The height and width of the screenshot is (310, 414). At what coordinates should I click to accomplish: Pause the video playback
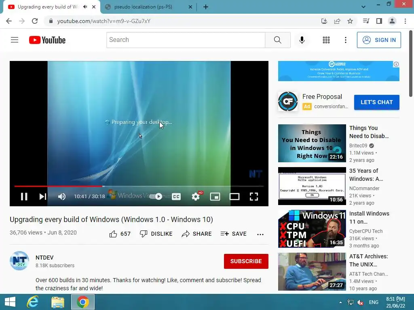point(24,197)
